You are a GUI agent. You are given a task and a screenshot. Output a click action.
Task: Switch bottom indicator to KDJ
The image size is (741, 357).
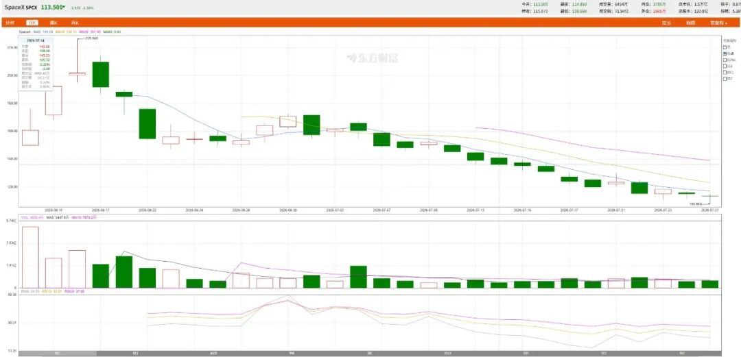(x=136, y=354)
